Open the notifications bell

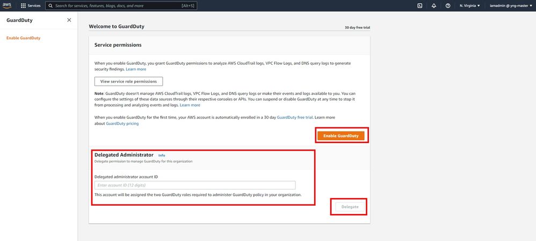click(434, 6)
